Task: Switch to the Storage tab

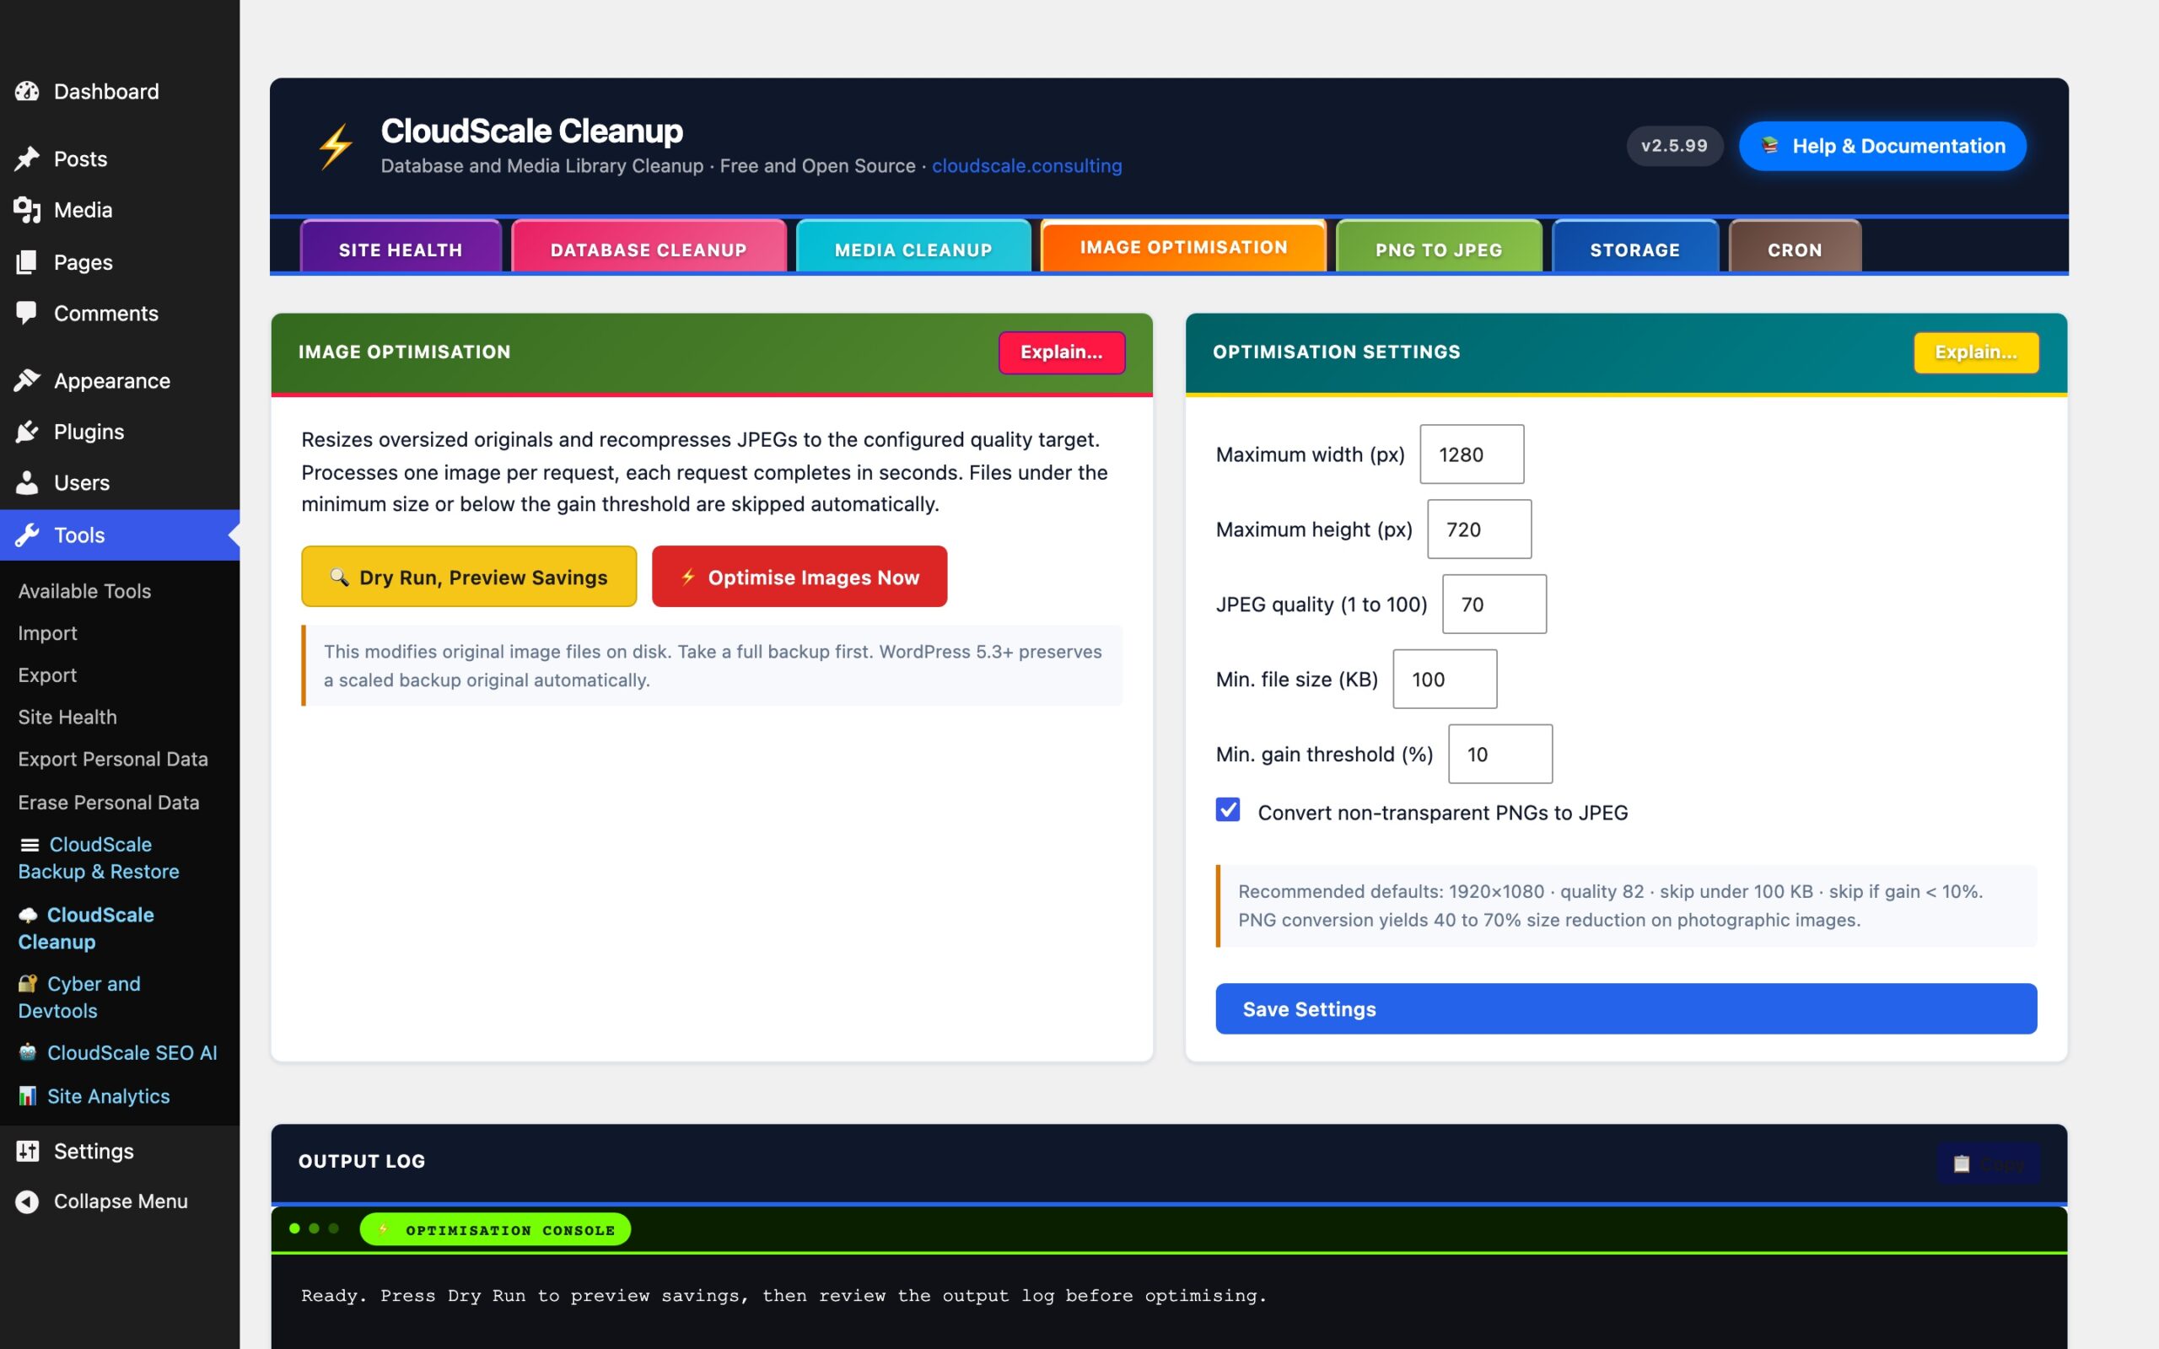Action: (1635, 247)
